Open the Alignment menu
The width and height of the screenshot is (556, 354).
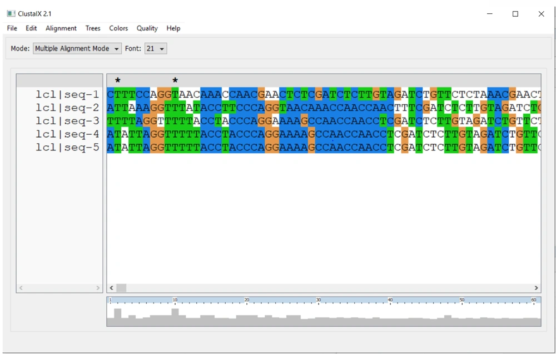[61, 28]
